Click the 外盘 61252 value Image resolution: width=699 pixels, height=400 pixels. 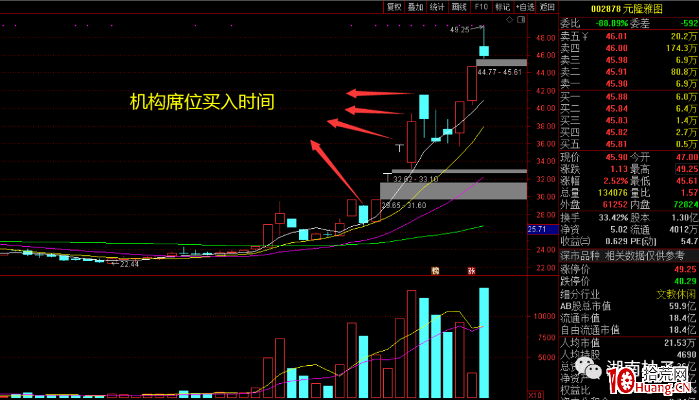(x=616, y=204)
